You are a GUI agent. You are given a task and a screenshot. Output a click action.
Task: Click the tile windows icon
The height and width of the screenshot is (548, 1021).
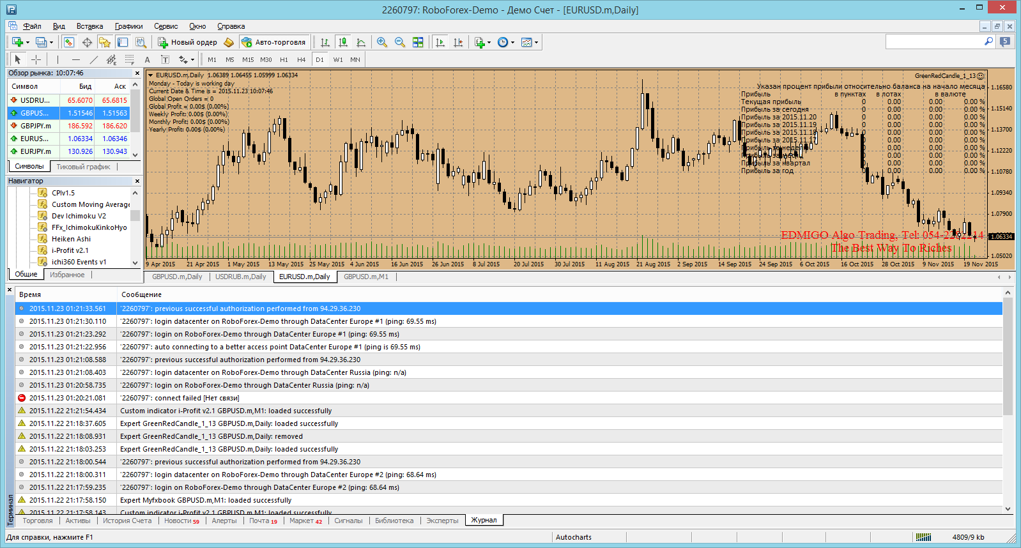pos(418,42)
